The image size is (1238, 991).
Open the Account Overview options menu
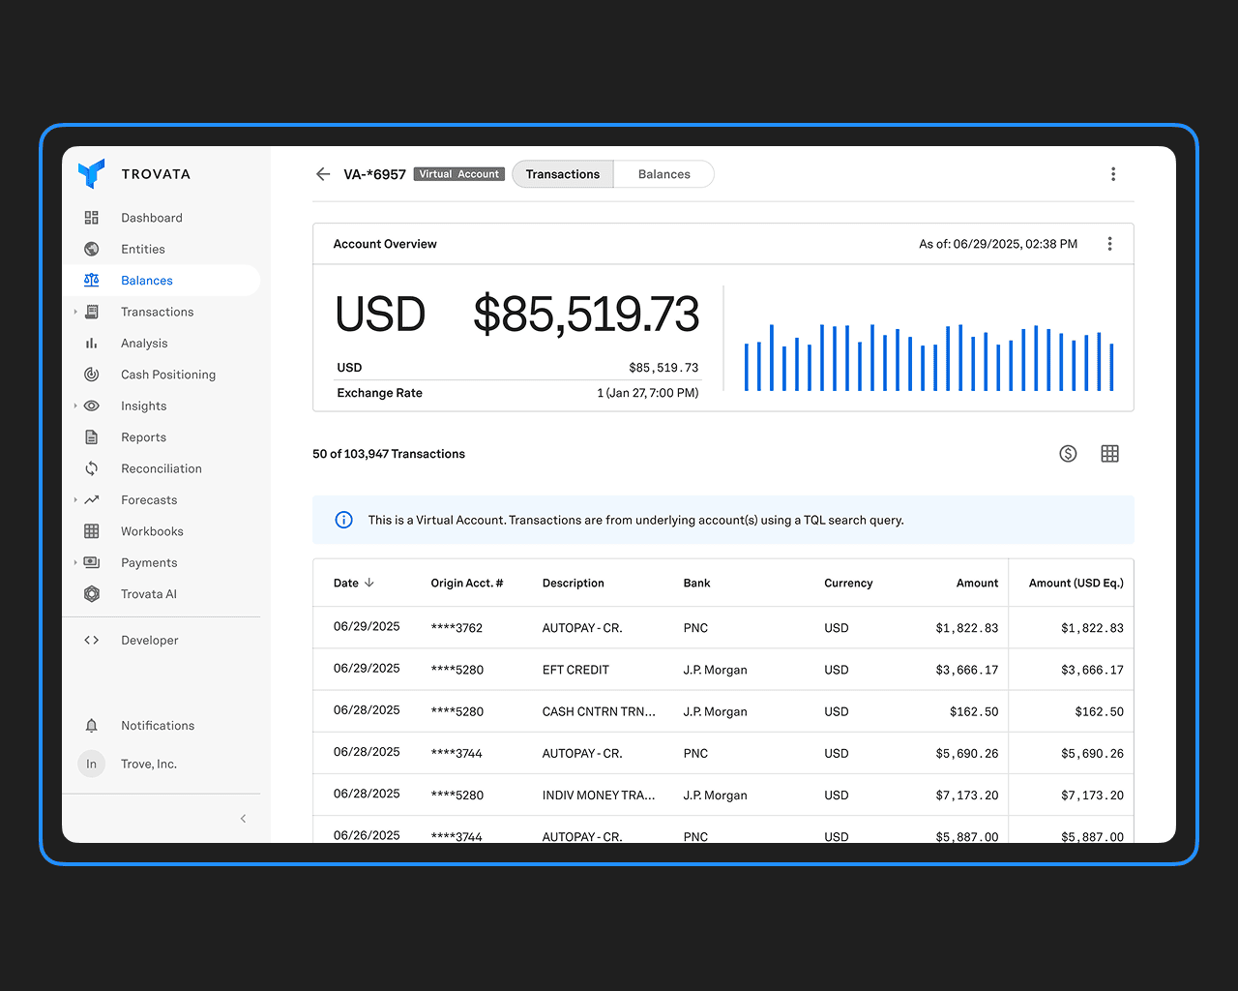(1109, 243)
